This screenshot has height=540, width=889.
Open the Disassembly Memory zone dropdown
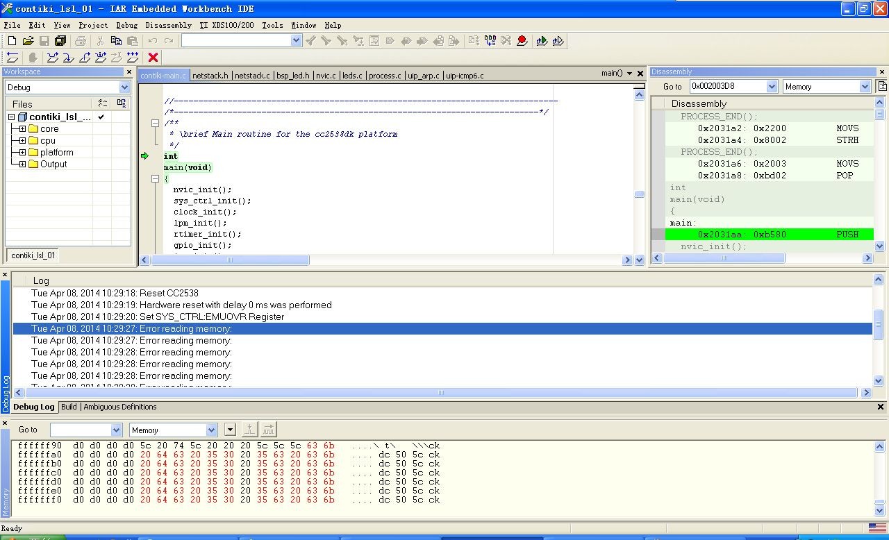[865, 87]
